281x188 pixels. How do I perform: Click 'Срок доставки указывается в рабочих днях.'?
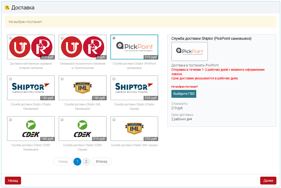click(x=205, y=78)
